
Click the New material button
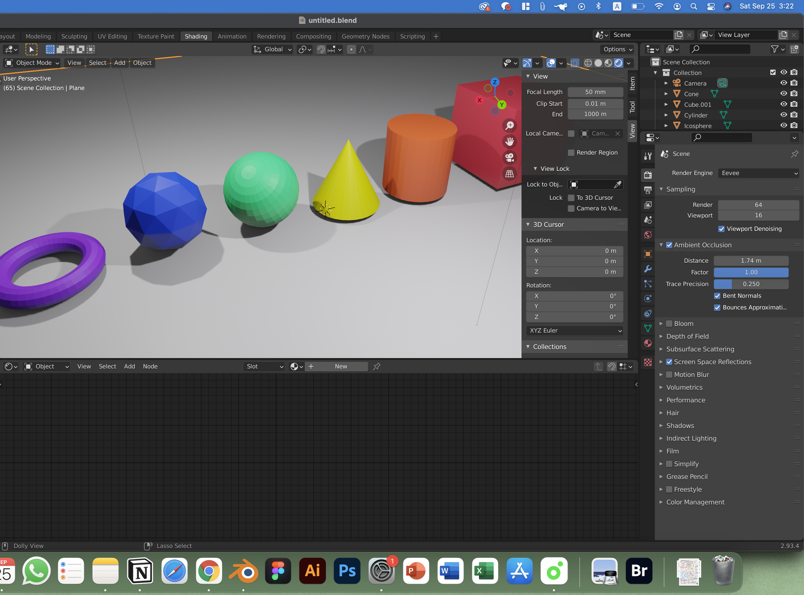click(337, 367)
